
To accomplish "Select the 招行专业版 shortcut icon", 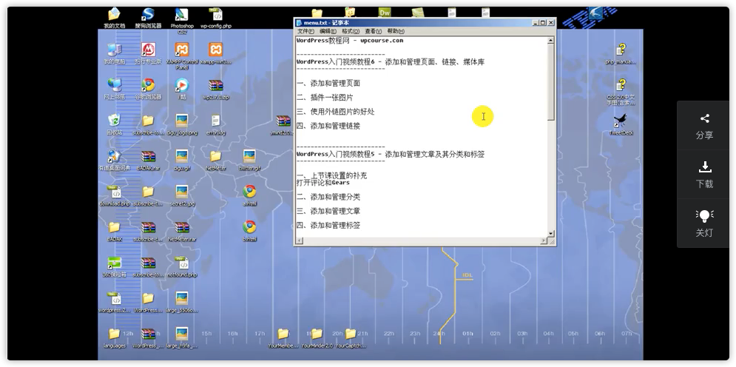I will tap(148, 53).
